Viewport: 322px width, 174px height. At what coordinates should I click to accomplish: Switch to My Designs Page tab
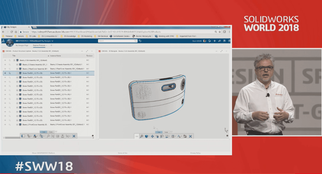click(x=22, y=45)
